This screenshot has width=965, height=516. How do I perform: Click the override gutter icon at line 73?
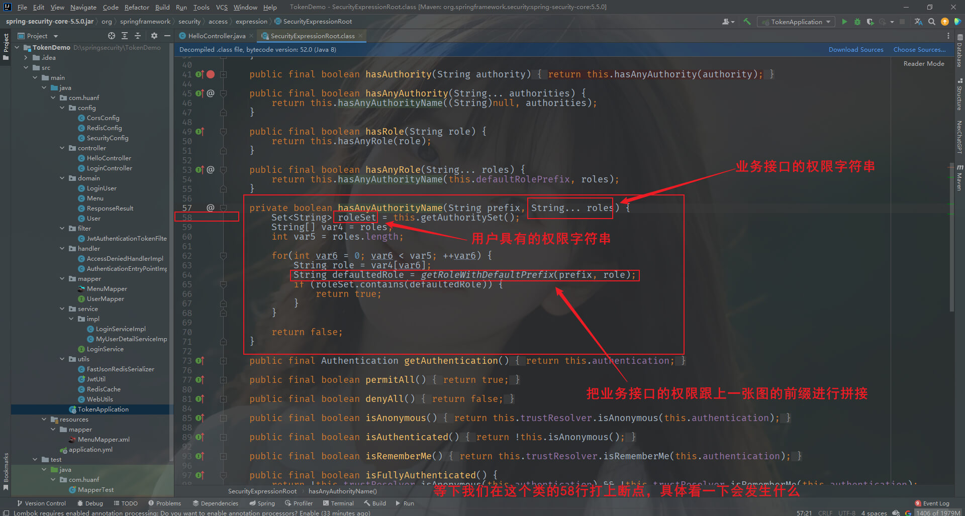(199, 361)
